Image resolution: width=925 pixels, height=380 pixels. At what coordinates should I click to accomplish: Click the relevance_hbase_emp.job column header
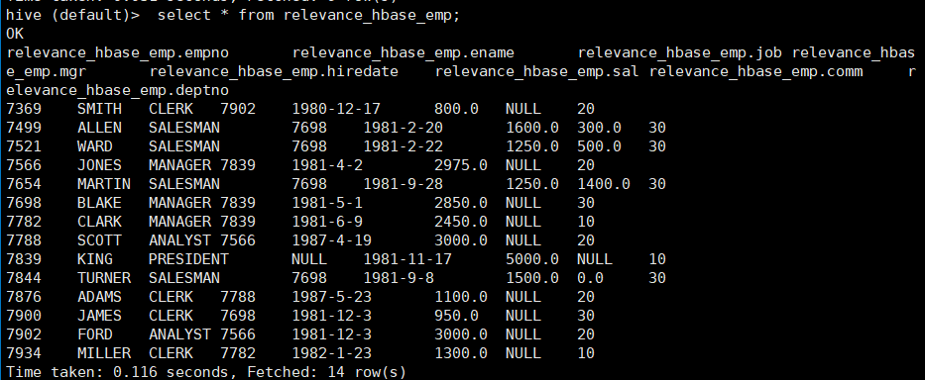679,53
